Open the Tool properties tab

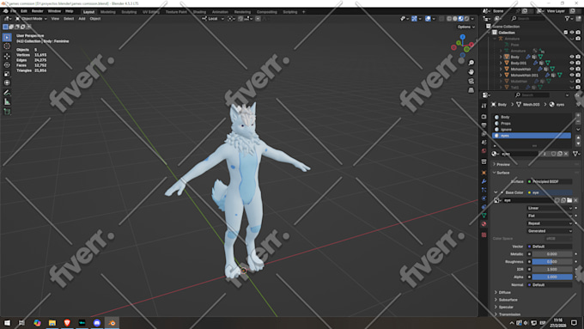[x=484, y=107]
